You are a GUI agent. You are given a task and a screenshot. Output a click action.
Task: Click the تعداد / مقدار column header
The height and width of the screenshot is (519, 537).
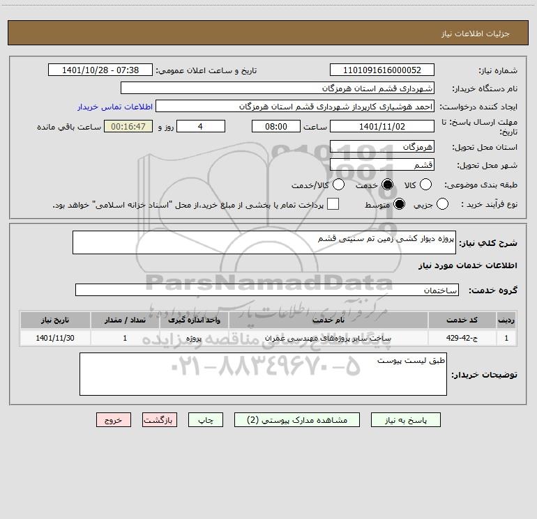[x=125, y=320]
